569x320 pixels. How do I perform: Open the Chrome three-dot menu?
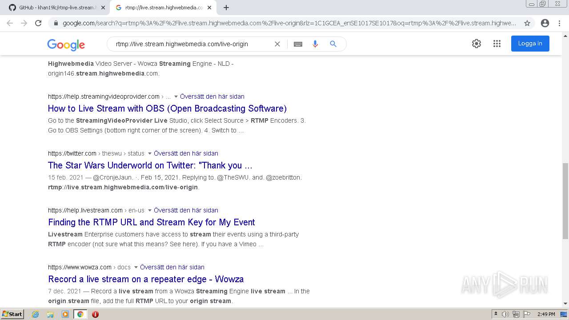tap(559, 23)
